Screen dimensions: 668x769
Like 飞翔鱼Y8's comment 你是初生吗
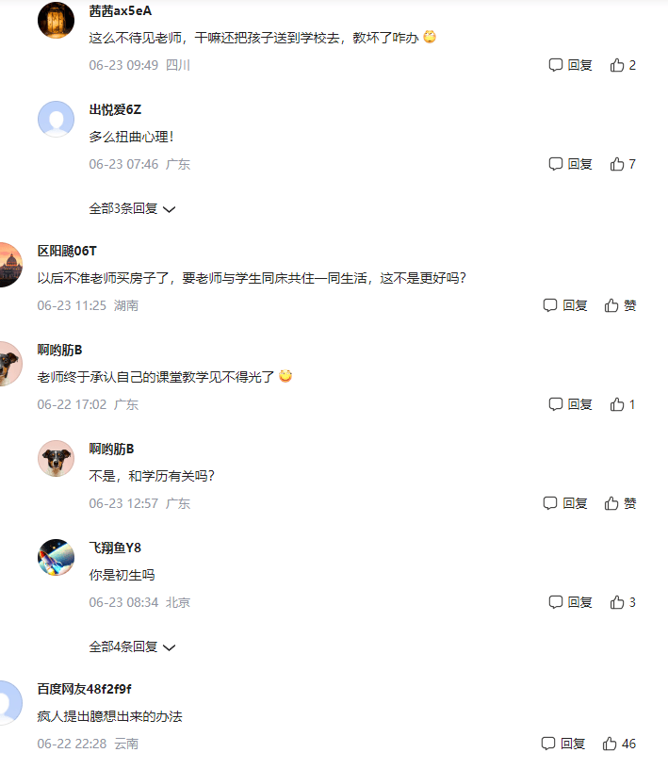click(x=623, y=602)
